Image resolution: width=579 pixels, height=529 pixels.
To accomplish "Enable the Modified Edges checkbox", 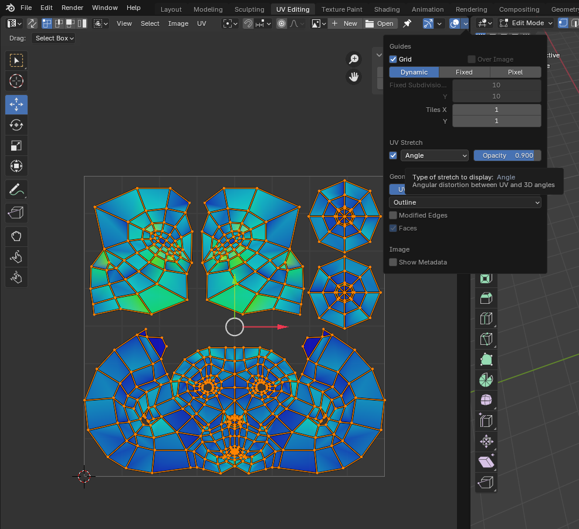I will [x=393, y=215].
